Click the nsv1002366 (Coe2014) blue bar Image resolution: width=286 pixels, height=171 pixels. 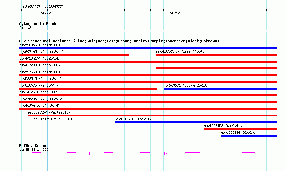click(249, 136)
